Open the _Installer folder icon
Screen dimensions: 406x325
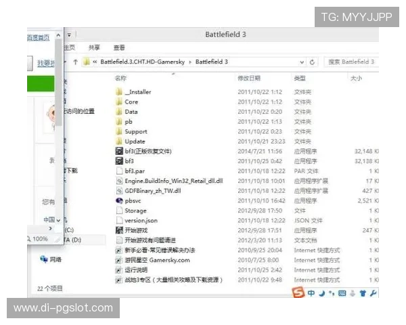119,92
